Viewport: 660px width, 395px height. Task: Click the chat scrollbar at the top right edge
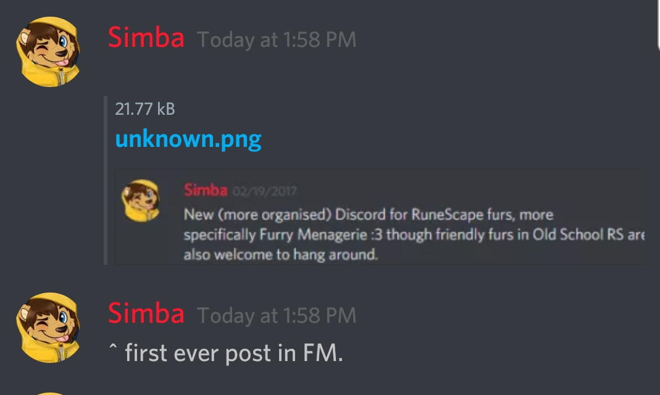658,25
